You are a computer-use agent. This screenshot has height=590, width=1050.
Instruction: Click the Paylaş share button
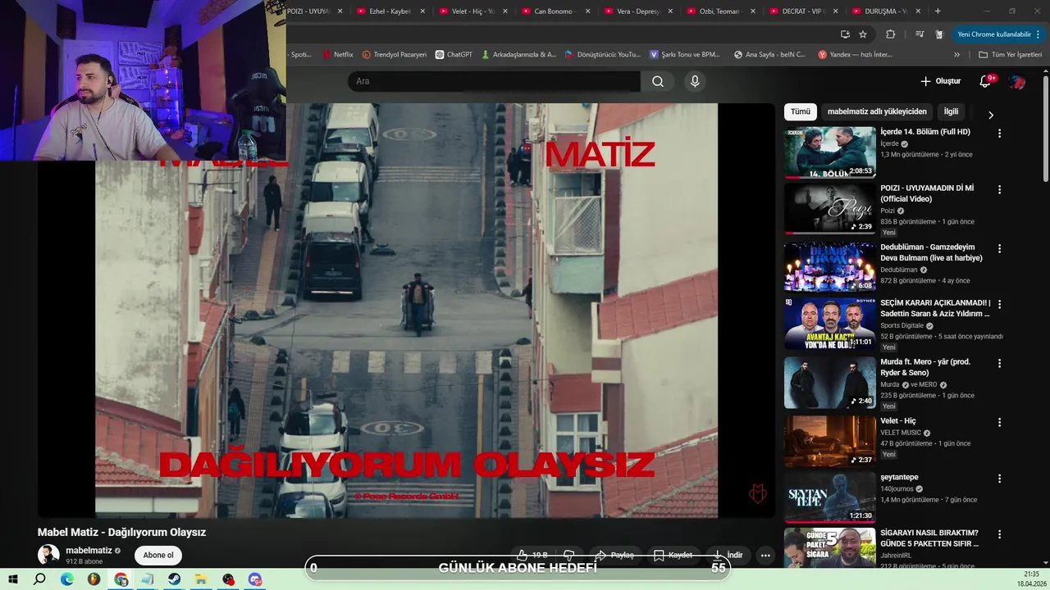614,555
